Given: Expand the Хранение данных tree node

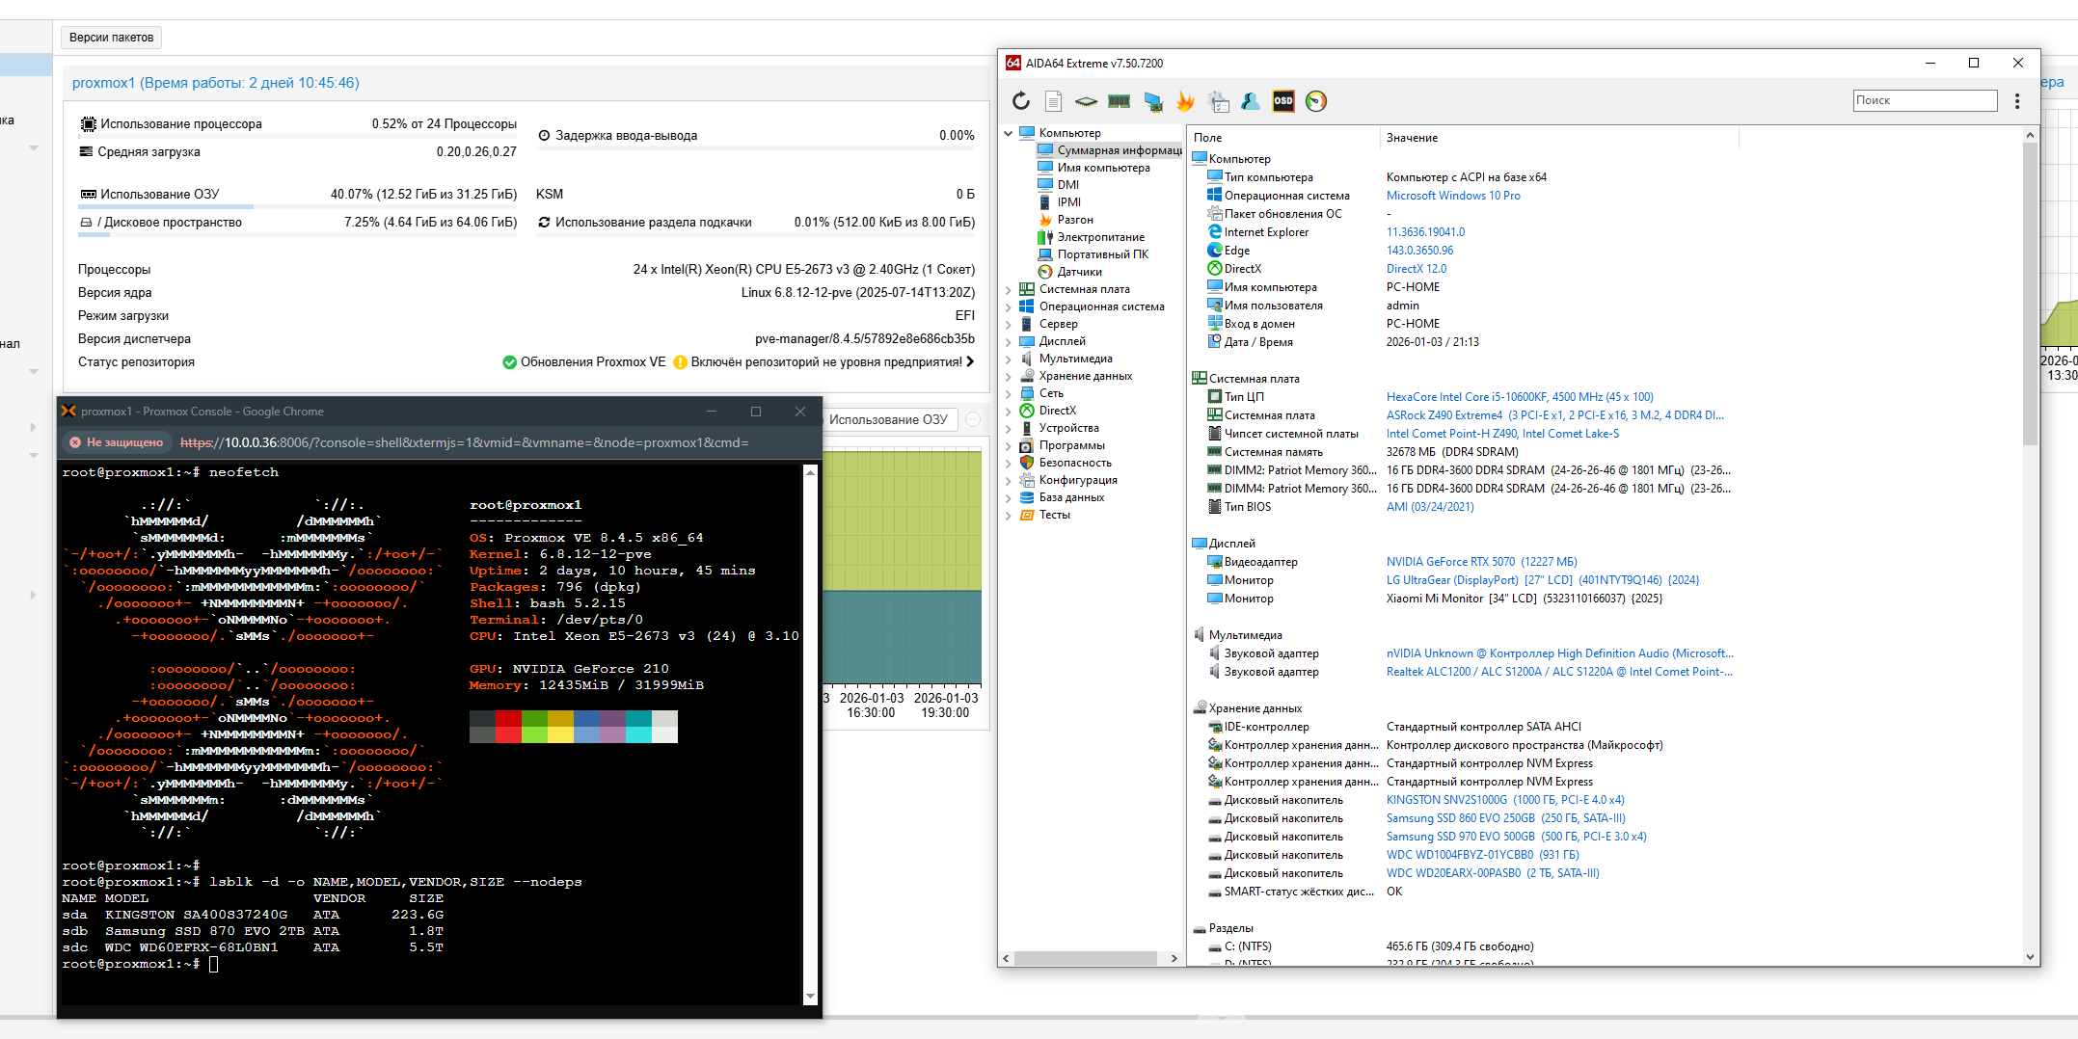Looking at the screenshot, I should coord(1009,376).
